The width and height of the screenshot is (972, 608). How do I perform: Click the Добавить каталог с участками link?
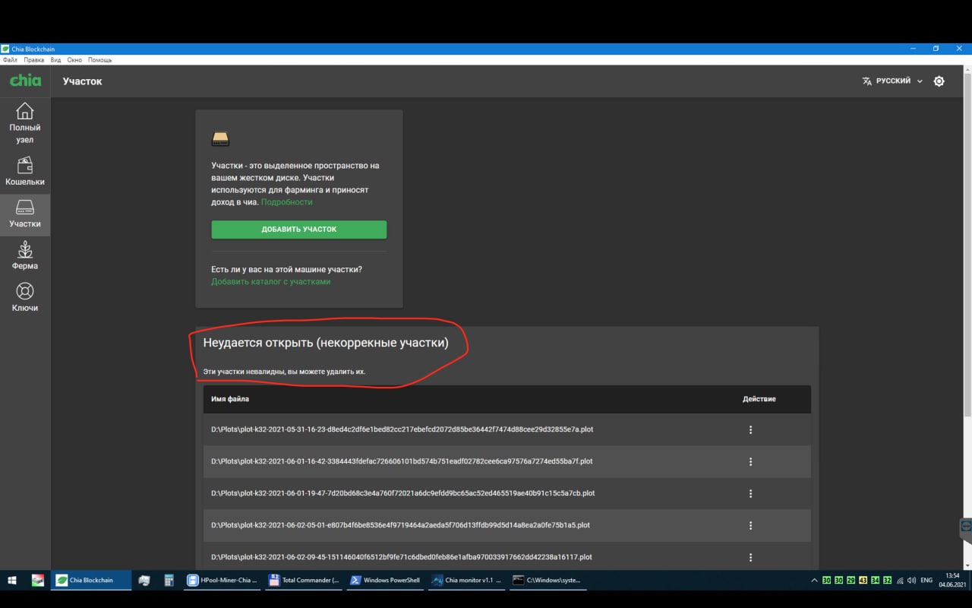coord(270,281)
